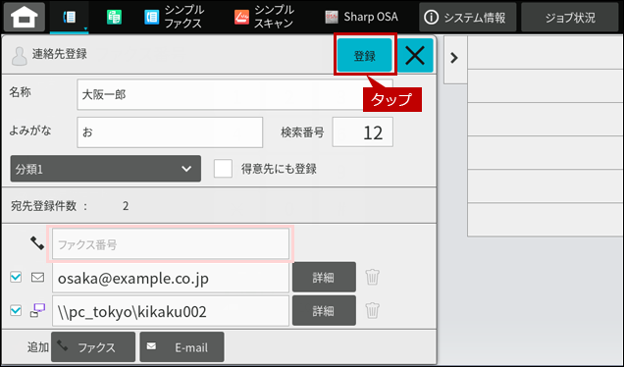Expand the right side panel chevron
Image resolution: width=624 pixels, height=367 pixels.
pyautogui.click(x=454, y=58)
